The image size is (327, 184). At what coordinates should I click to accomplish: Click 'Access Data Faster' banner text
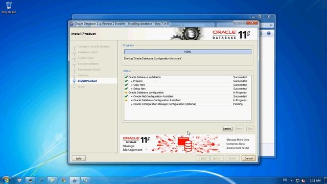pyautogui.click(x=238, y=148)
